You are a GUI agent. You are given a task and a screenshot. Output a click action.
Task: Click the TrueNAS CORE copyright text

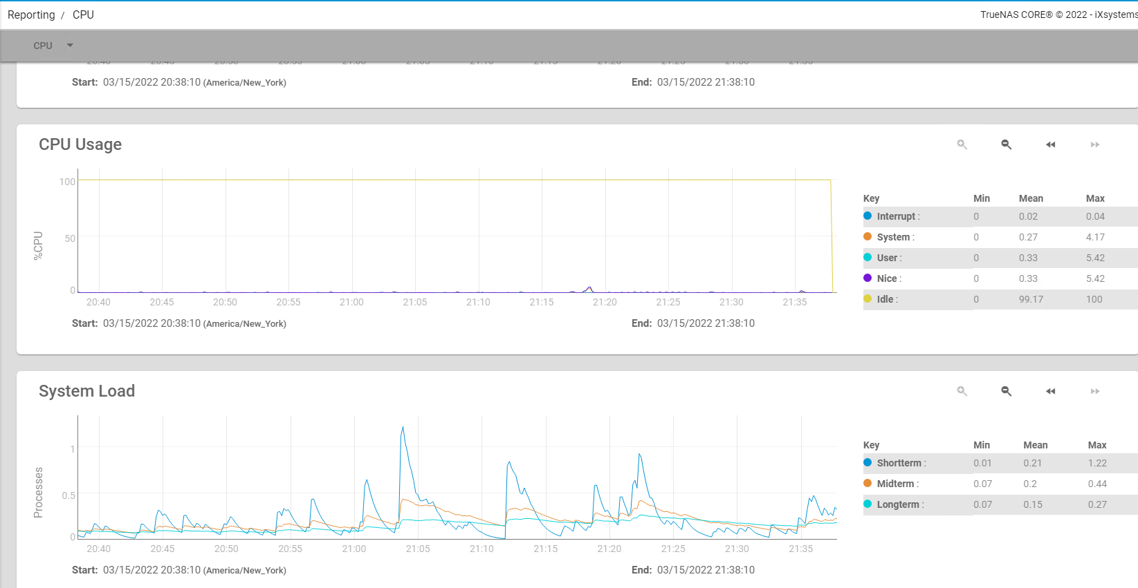tap(1058, 15)
